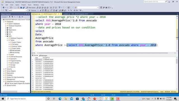The height and width of the screenshot is (101, 179).
Task: Collapse the test2 database node
Action: tap(6, 36)
